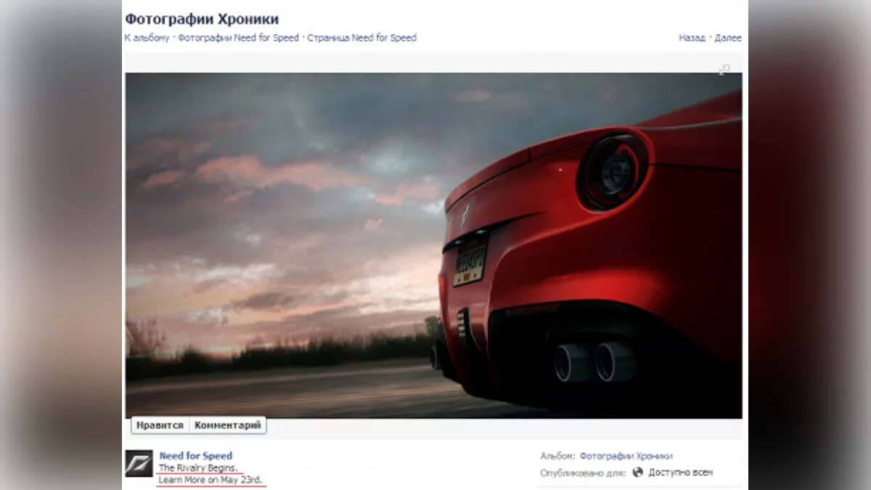This screenshot has height=490, width=871.
Task: Open 'Фотографии Need for Speed' link
Action: 238,38
